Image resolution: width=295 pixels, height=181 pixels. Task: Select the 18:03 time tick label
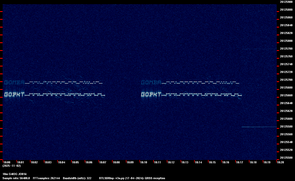[x=48, y=162]
